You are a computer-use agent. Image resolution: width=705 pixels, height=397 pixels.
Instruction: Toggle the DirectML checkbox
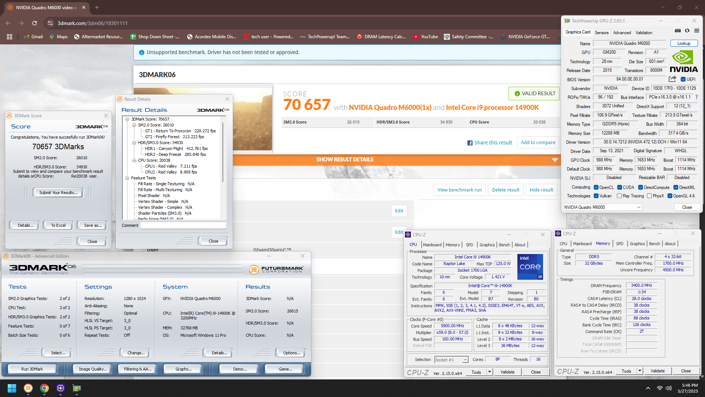676,187
